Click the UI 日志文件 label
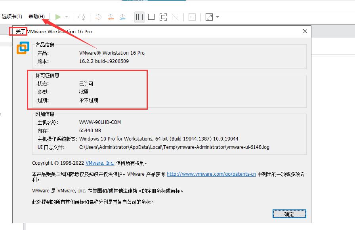Image resolution: width=355 pixels, height=230 pixels. 51,147
